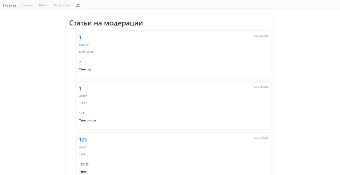Click the heading Статьи на модерации
340x175 pixels.
click(106, 23)
